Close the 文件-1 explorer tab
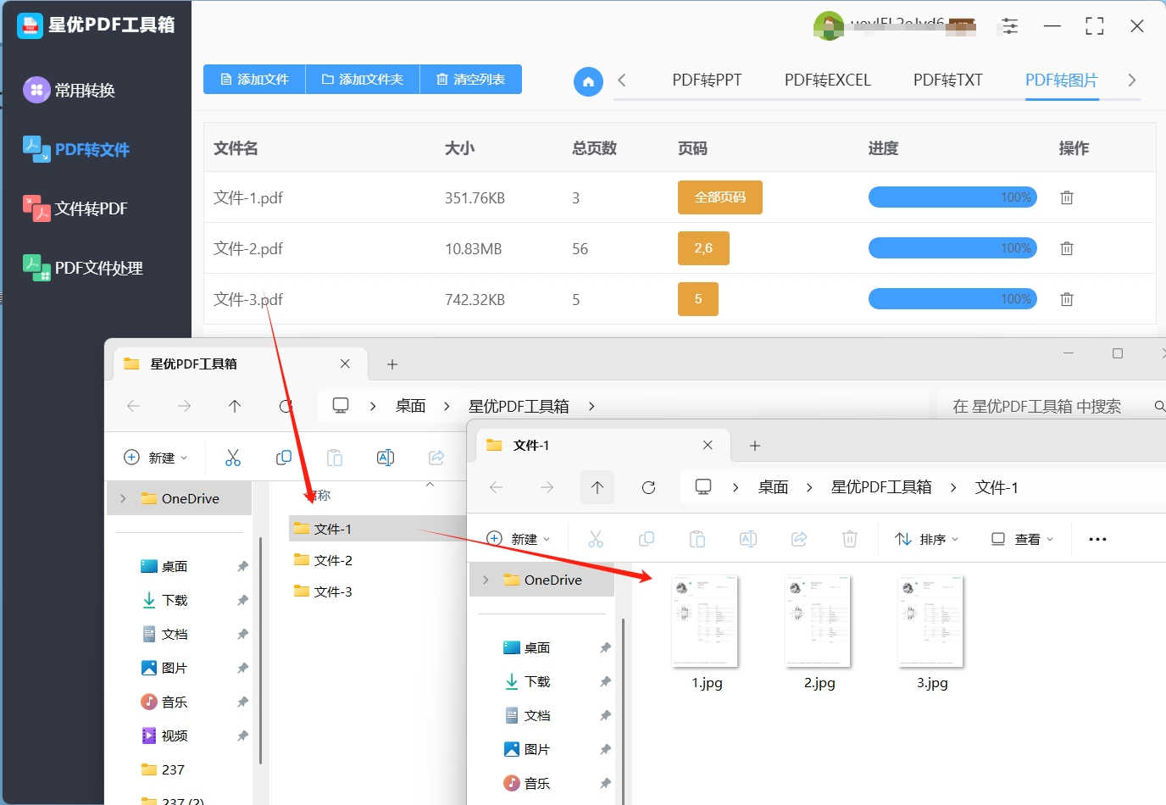 (708, 445)
